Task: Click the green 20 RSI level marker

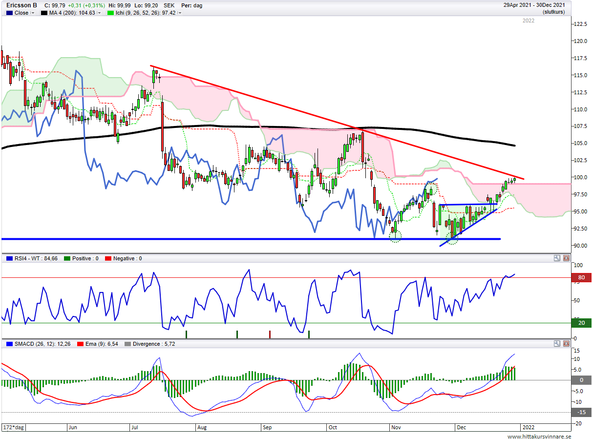Action: pyautogui.click(x=581, y=323)
